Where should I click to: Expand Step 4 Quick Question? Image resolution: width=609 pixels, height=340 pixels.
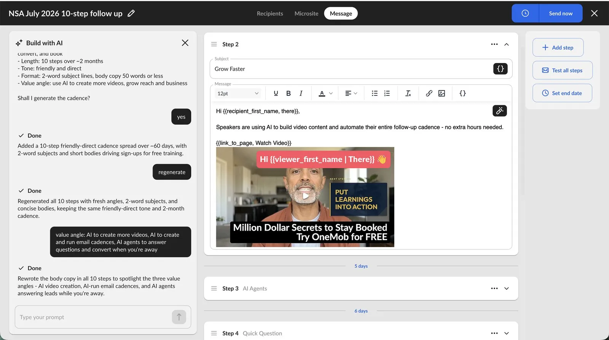[x=507, y=333]
